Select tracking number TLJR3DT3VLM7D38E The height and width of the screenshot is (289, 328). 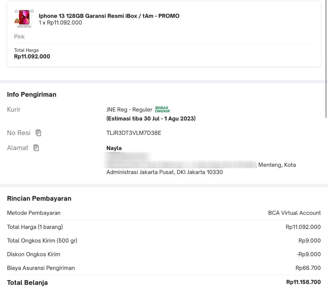[134, 133]
